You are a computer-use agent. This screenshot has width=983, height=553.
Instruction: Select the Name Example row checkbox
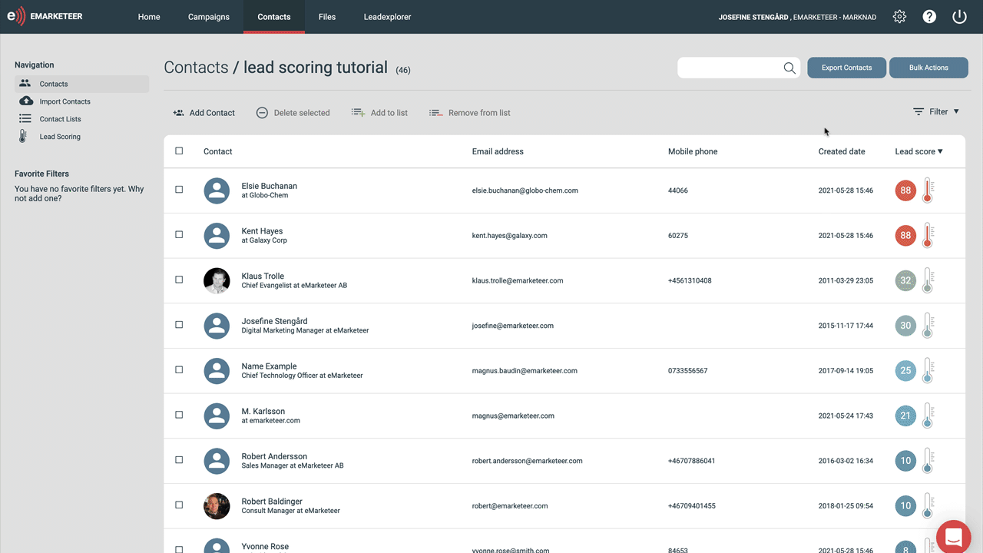(x=179, y=370)
